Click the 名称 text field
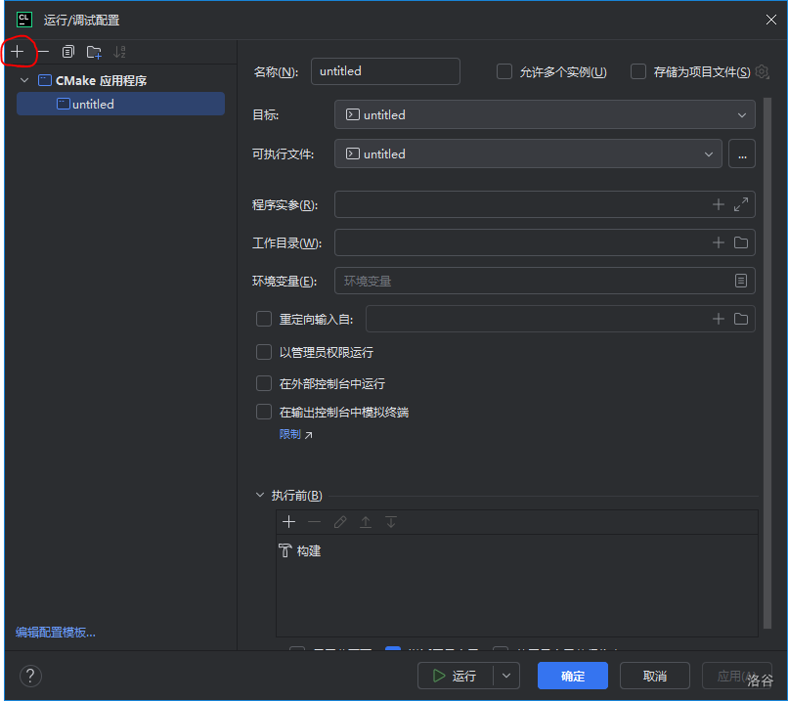 pos(385,71)
